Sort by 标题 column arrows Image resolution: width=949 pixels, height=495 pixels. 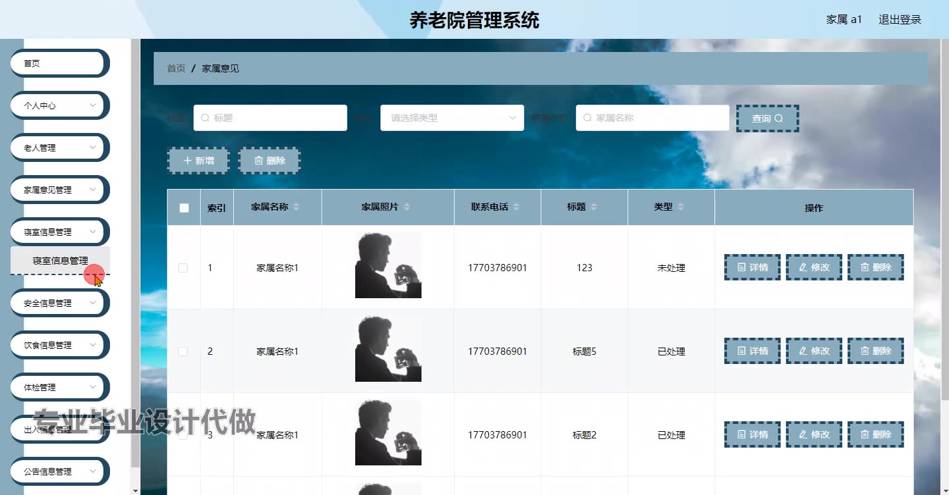coord(594,207)
